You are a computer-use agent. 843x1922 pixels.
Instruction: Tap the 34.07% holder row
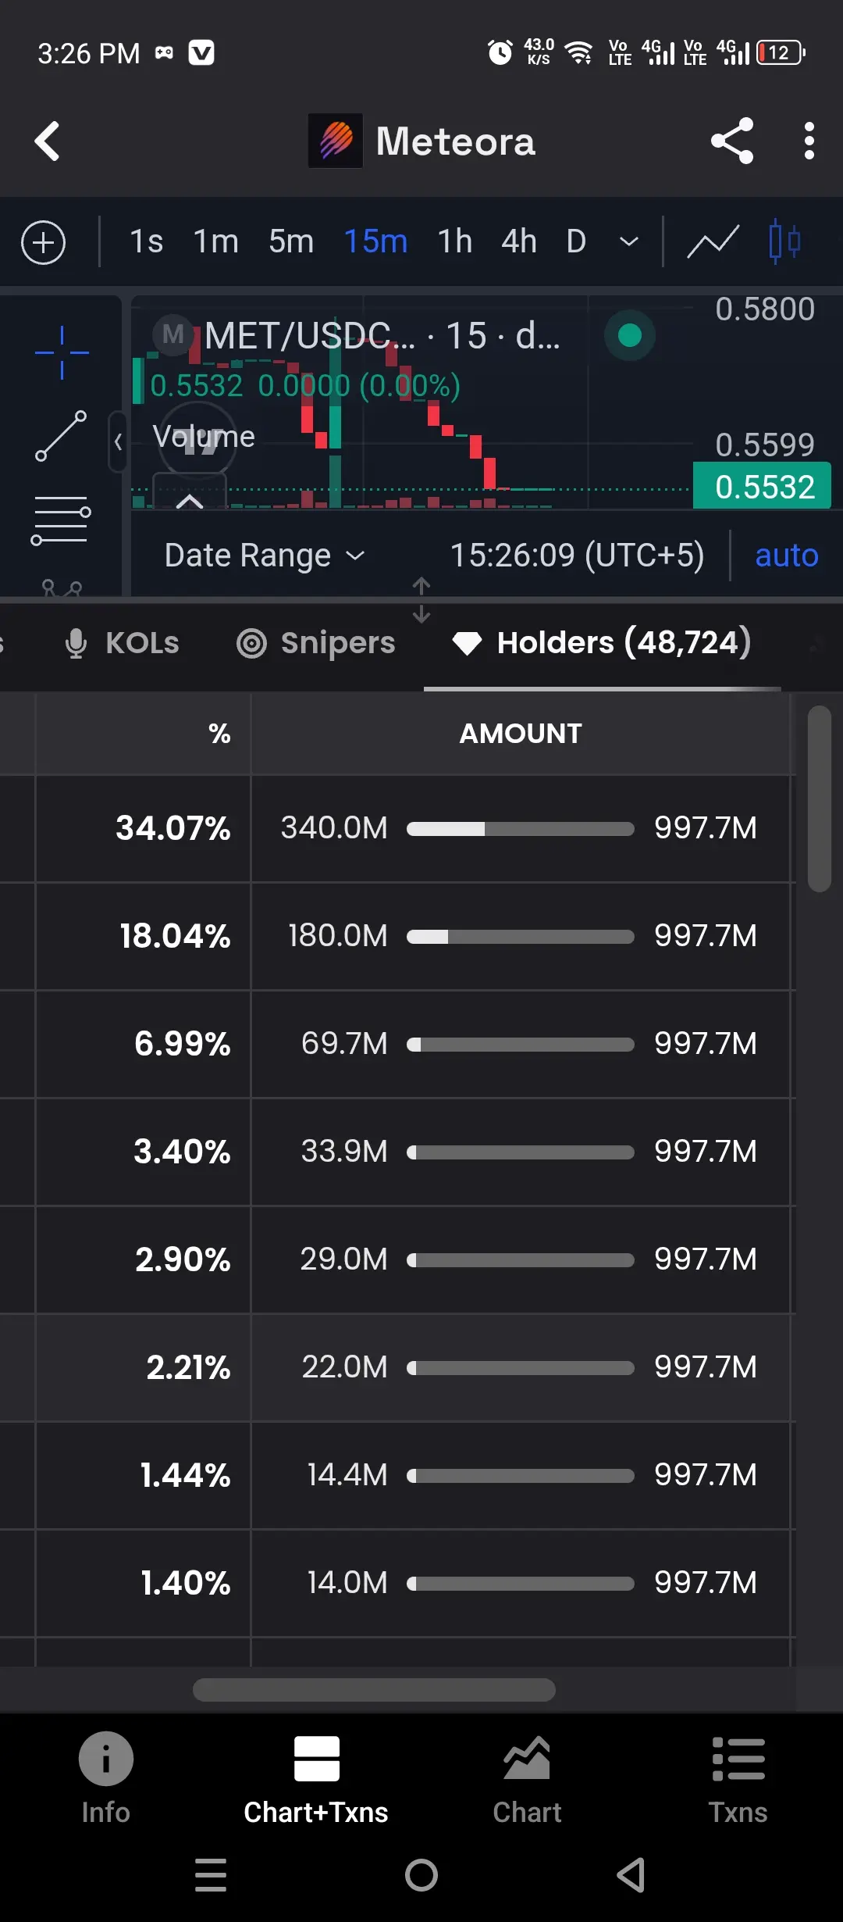pos(398,829)
